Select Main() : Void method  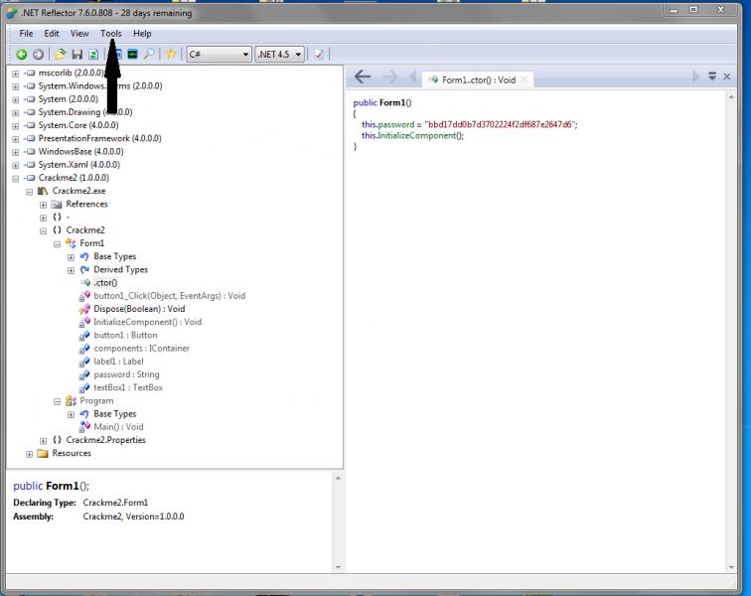click(118, 427)
